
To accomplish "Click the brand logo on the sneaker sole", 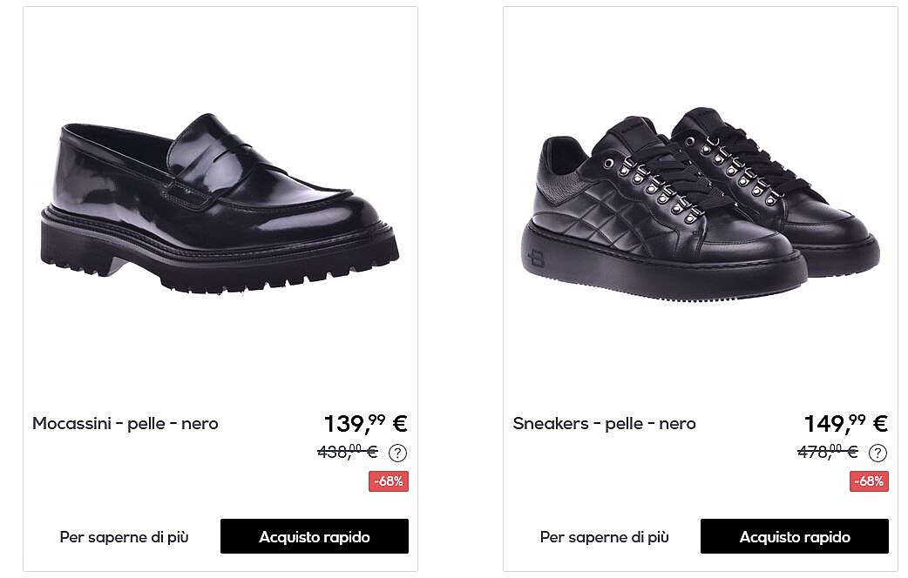I will [x=534, y=259].
